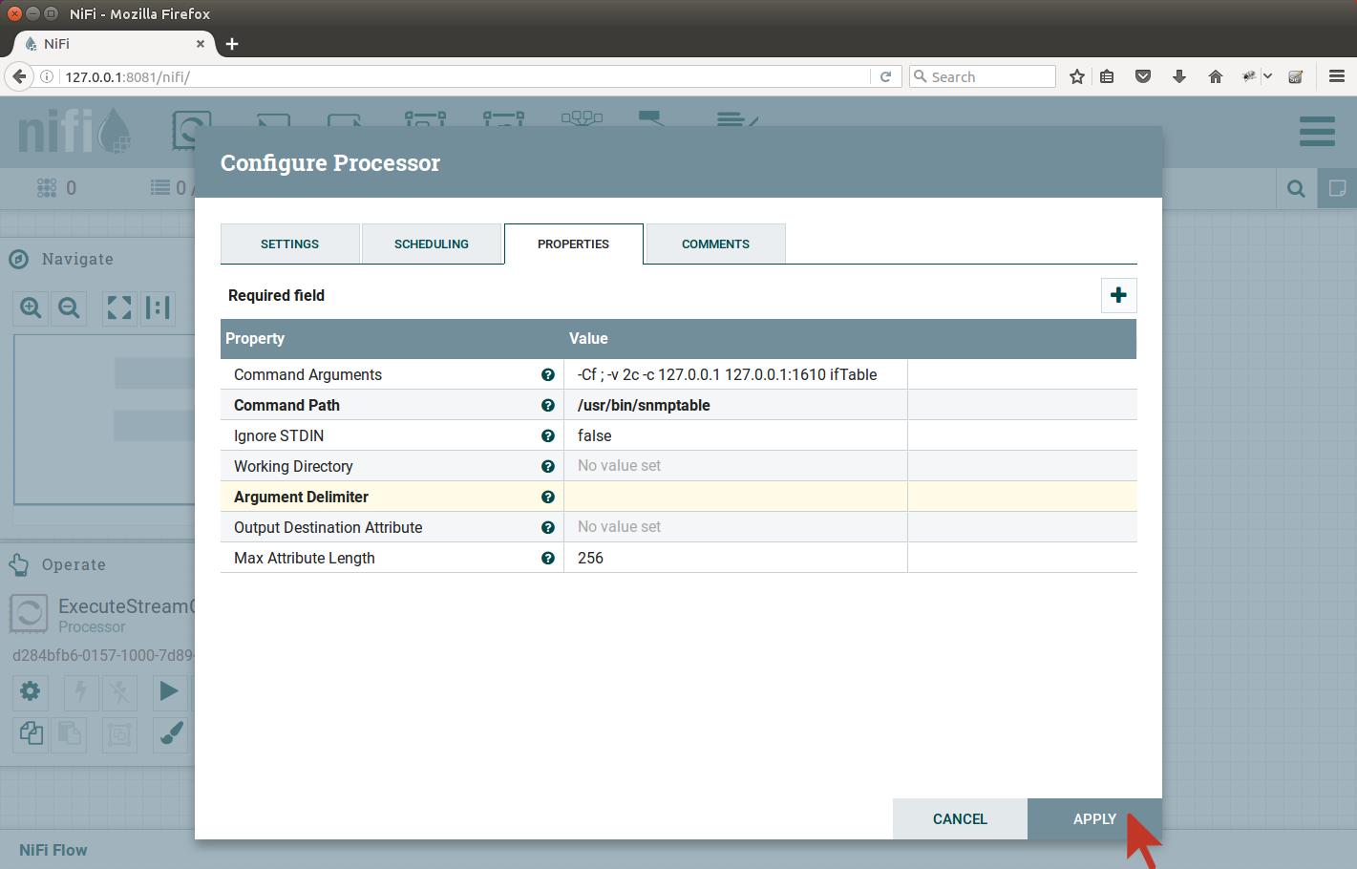Click the add new property plus icon
The width and height of the screenshot is (1357, 869).
(x=1118, y=295)
